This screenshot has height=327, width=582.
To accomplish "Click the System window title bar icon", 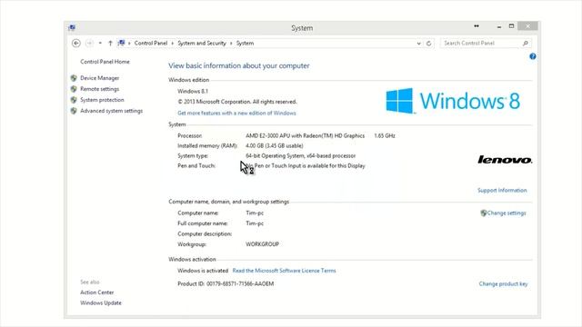I will tap(72, 27).
